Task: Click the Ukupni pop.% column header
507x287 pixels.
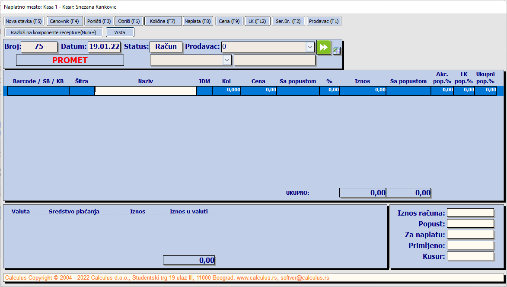Action: [485, 78]
